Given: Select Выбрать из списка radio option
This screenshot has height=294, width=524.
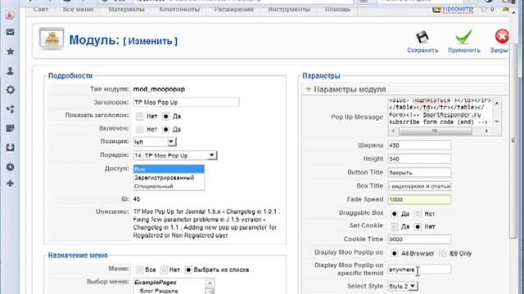Looking at the screenshot, I should (x=188, y=269).
